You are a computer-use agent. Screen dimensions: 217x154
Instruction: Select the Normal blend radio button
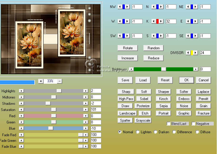tap(120, 132)
